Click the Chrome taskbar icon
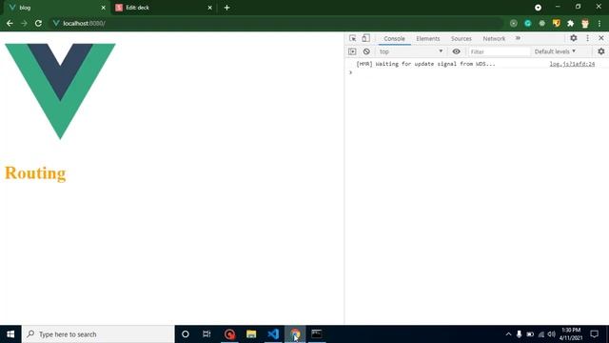Image resolution: width=609 pixels, height=343 pixels. (295, 334)
